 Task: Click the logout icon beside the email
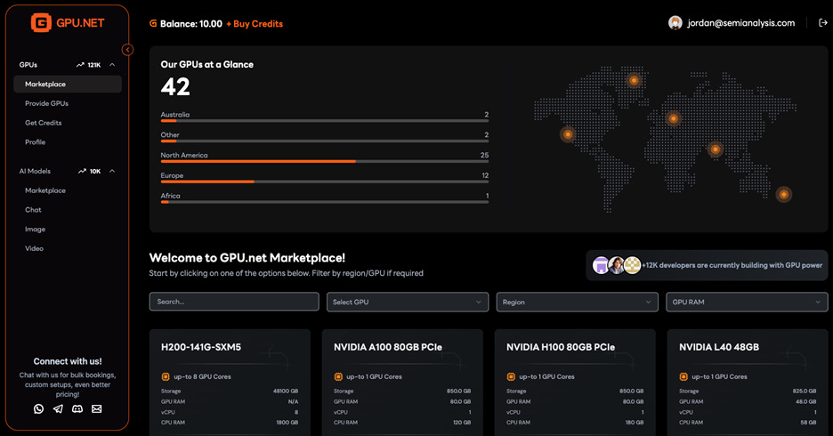[823, 23]
